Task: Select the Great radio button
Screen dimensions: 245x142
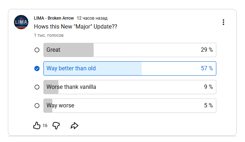Action: click(37, 50)
